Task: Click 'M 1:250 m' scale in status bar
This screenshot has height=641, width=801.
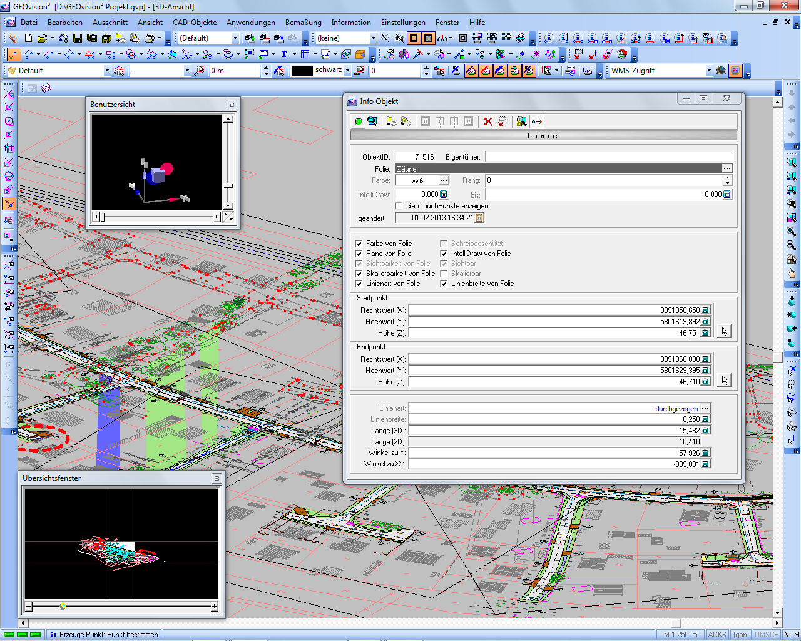Action: click(680, 635)
